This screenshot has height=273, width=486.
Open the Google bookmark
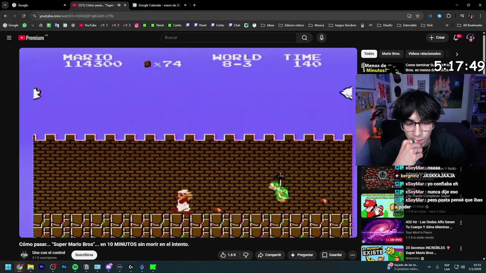(x=11, y=25)
